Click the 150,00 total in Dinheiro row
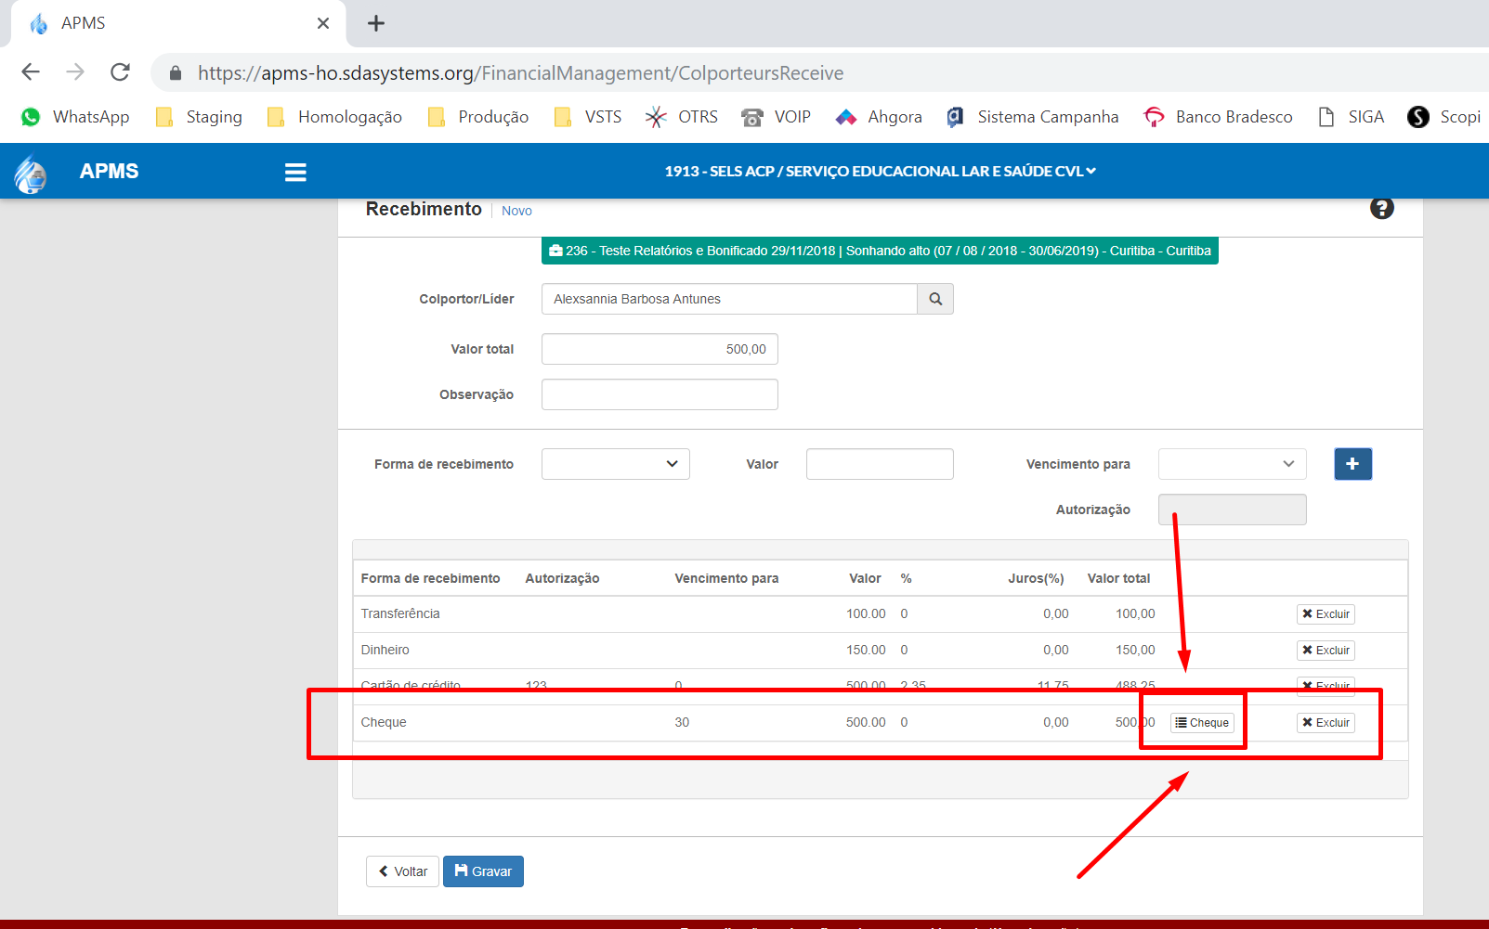The image size is (1489, 929). point(1135,651)
